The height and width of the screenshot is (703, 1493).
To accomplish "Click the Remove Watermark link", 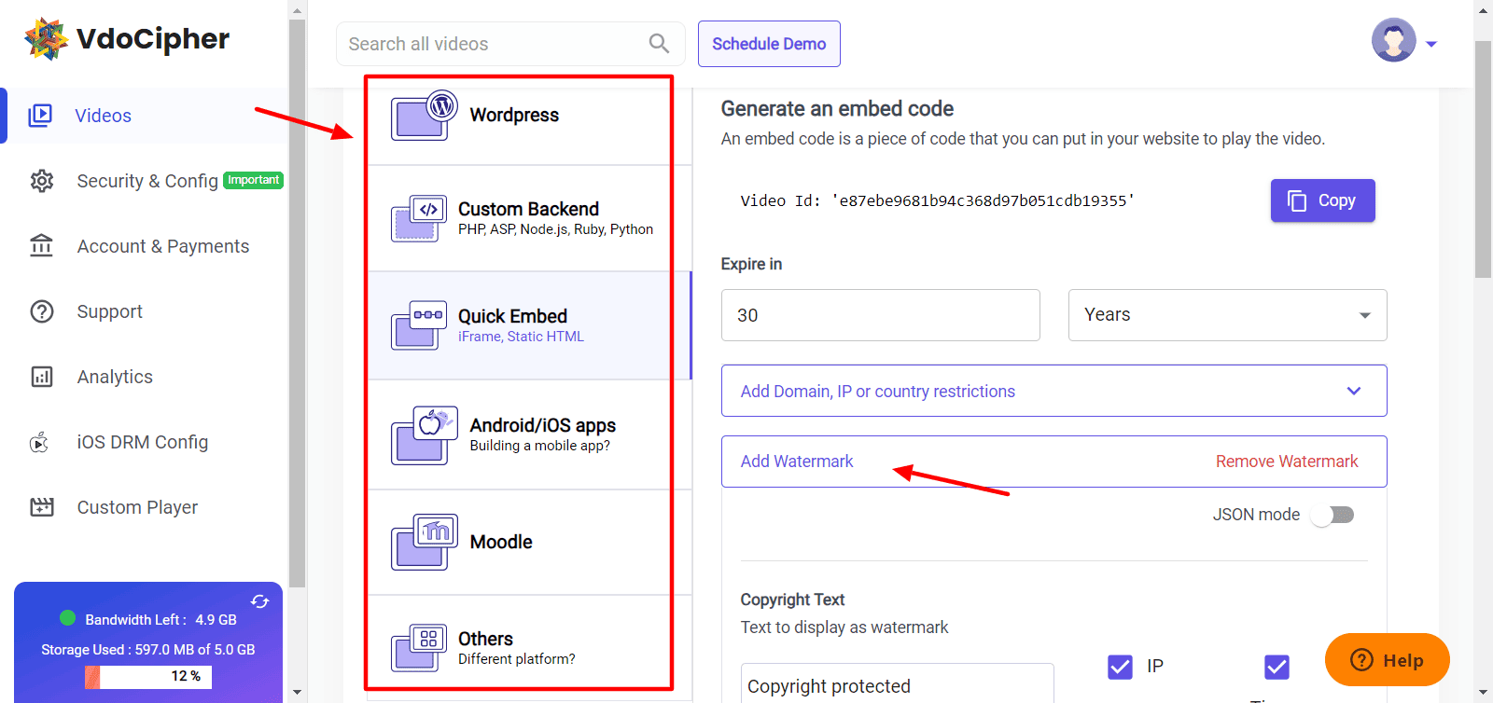I will coord(1286,462).
